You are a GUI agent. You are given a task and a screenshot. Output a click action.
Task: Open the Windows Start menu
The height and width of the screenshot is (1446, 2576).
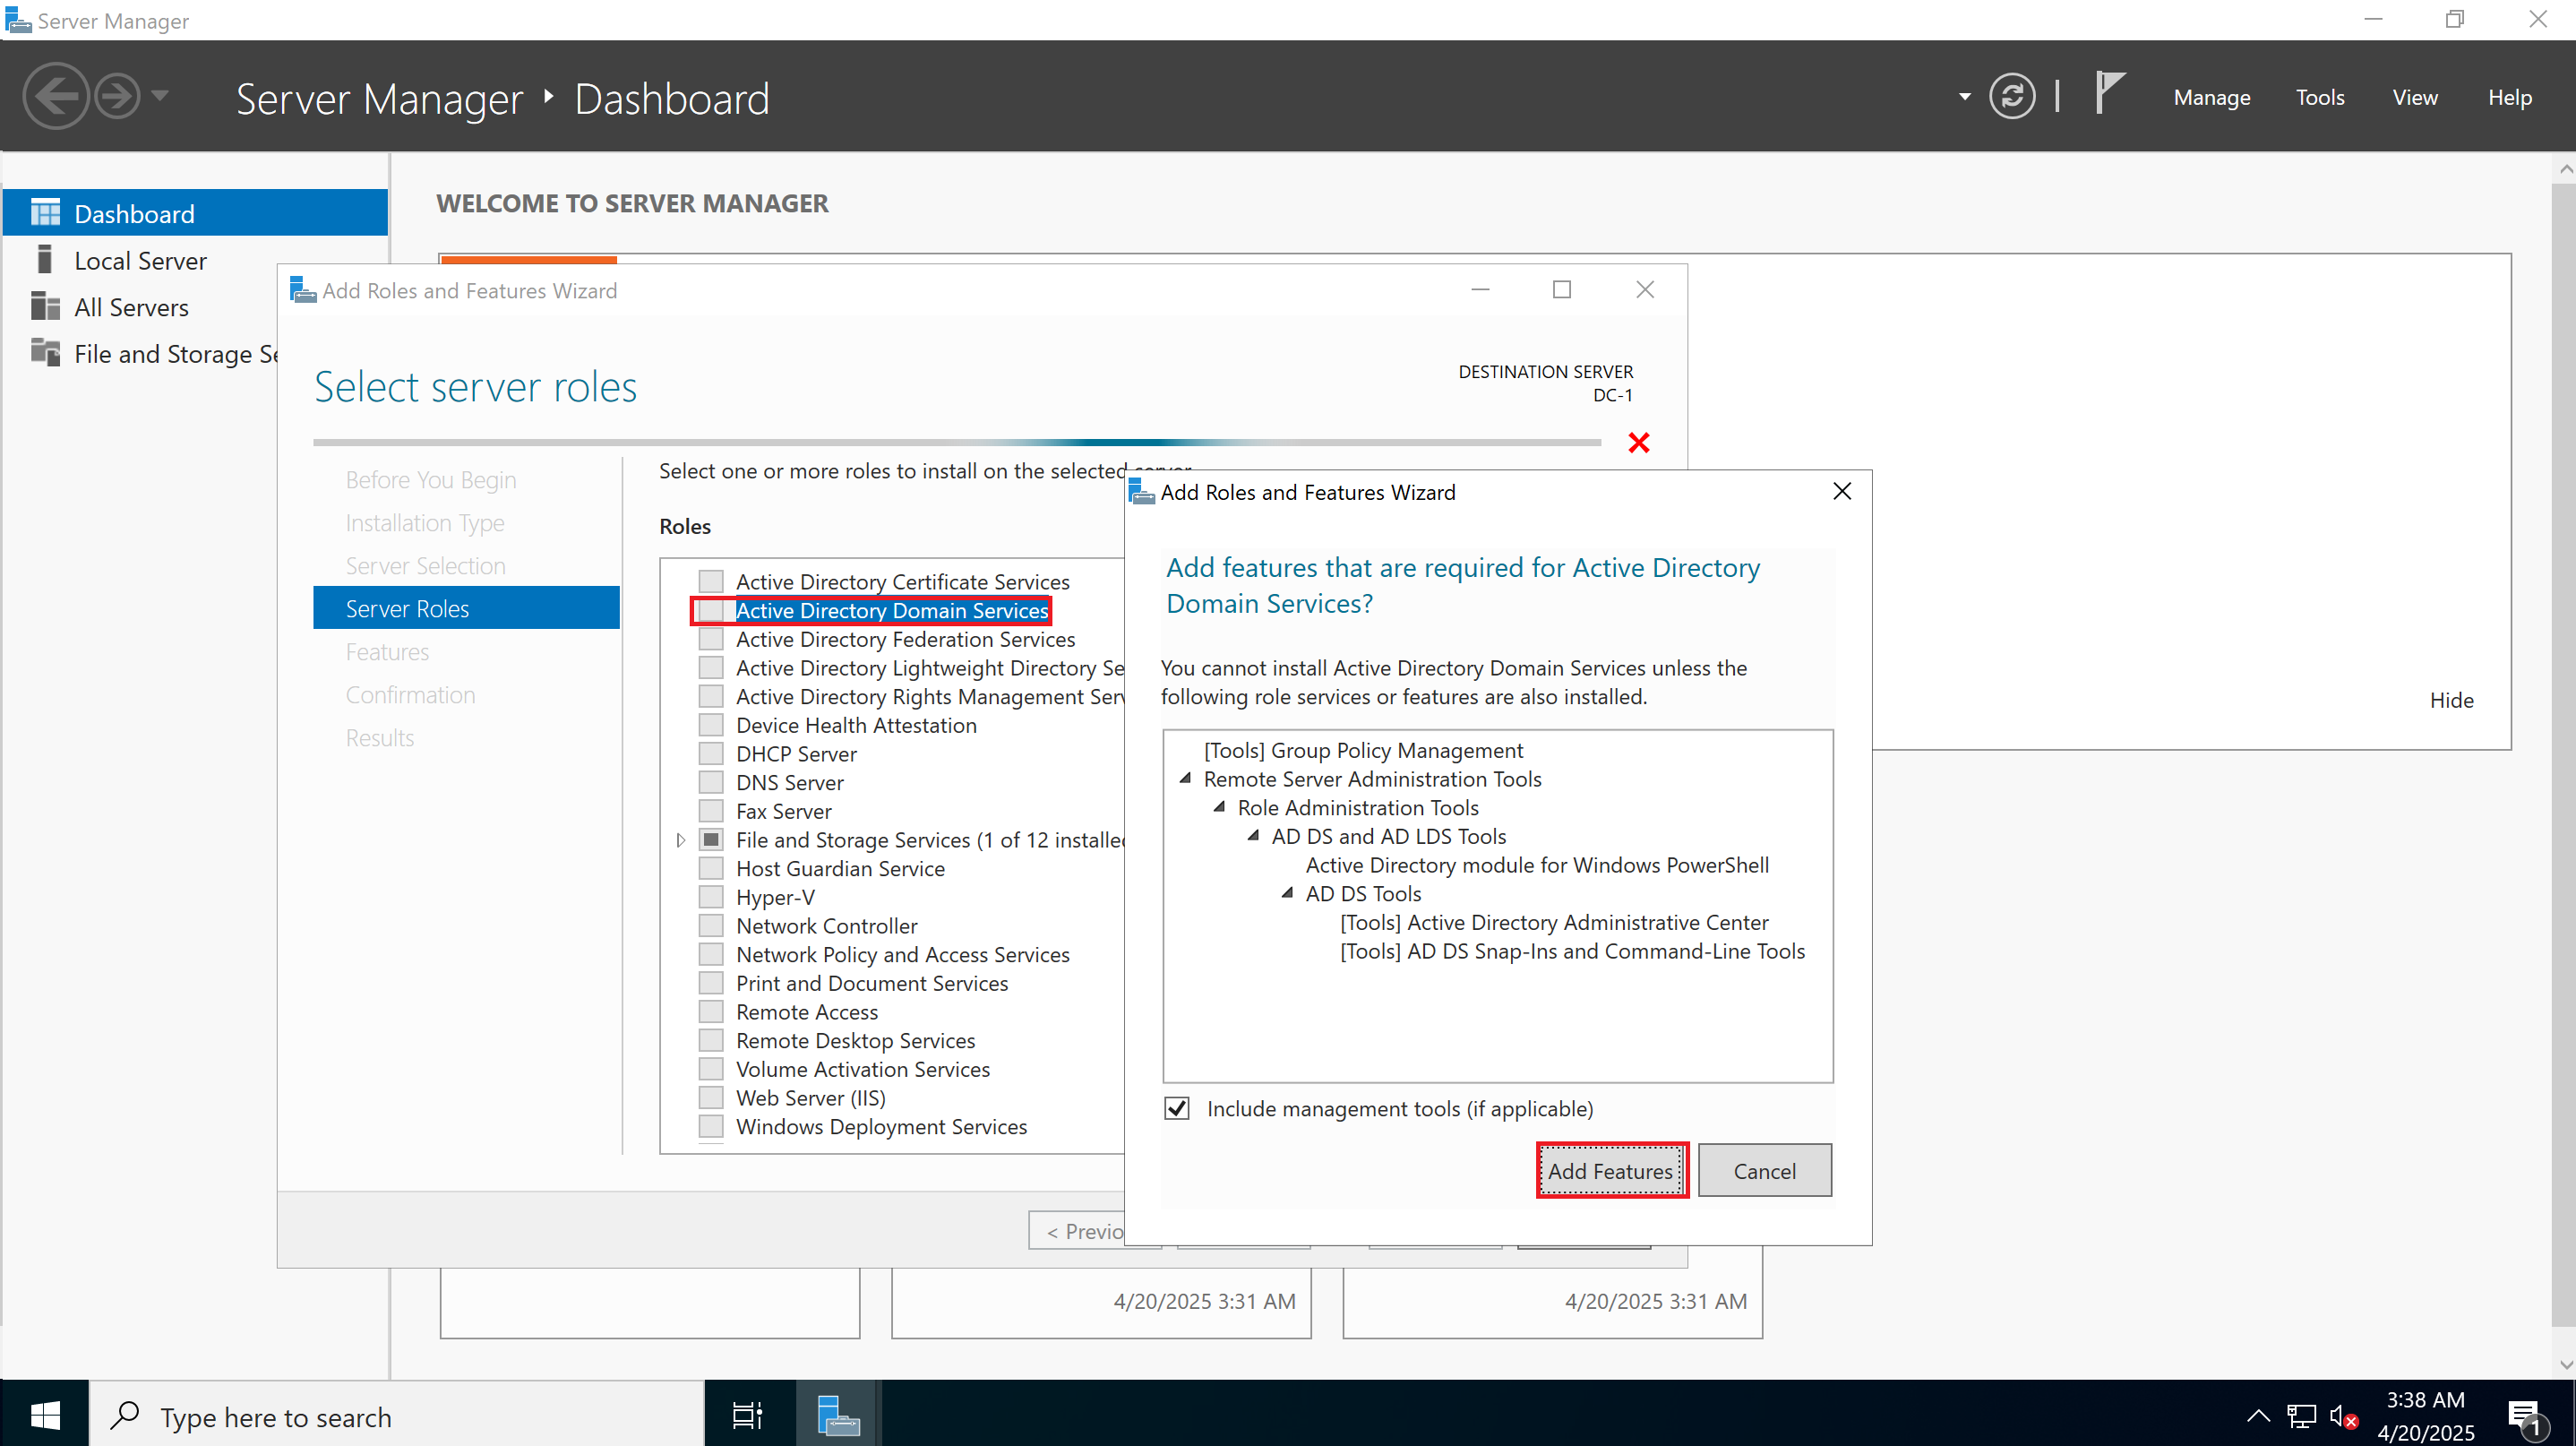pos(45,1414)
